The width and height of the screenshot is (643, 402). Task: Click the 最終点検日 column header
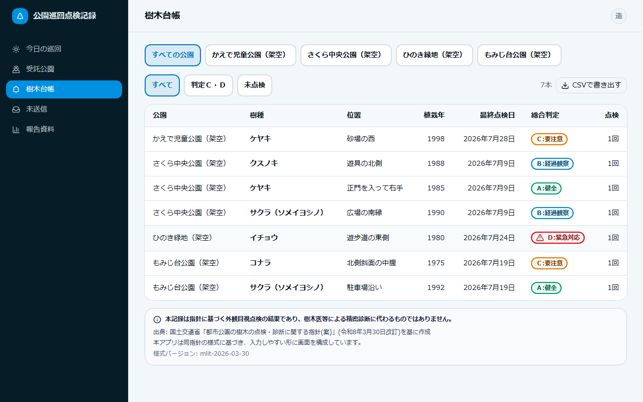tap(497, 116)
